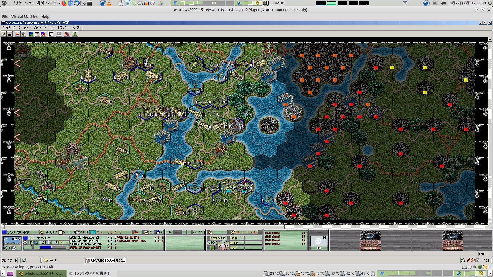The height and width of the screenshot is (277, 493).
Task: Open the VMware Help menu
Action: pos(45,17)
